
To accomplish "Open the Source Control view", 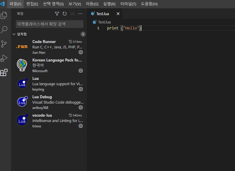I will [4, 44].
